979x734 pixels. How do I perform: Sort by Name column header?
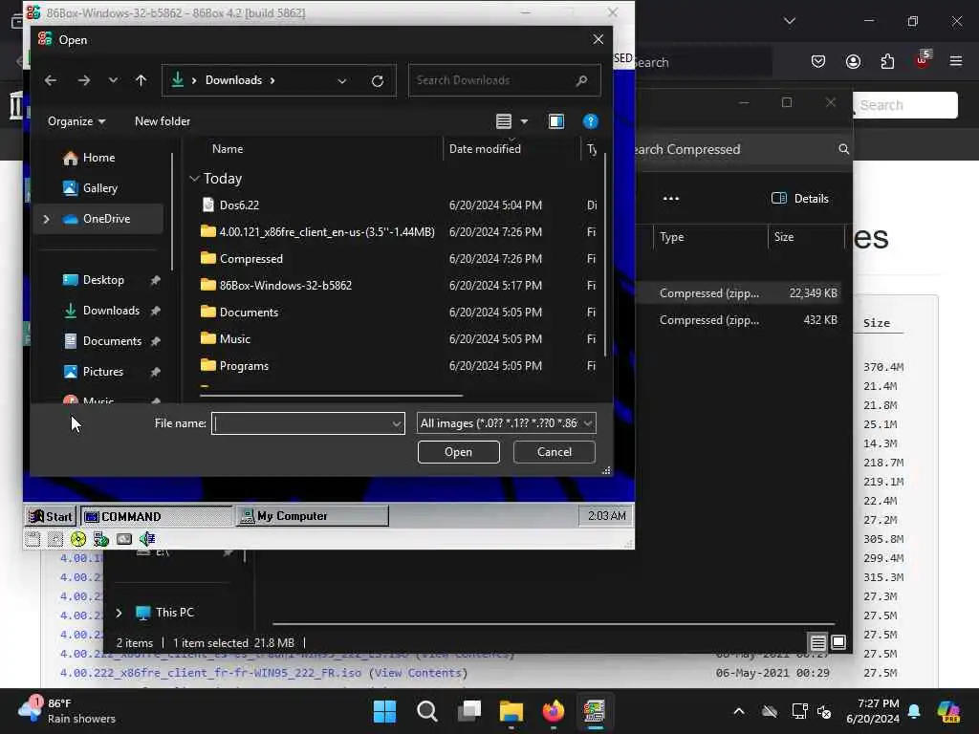(x=228, y=149)
